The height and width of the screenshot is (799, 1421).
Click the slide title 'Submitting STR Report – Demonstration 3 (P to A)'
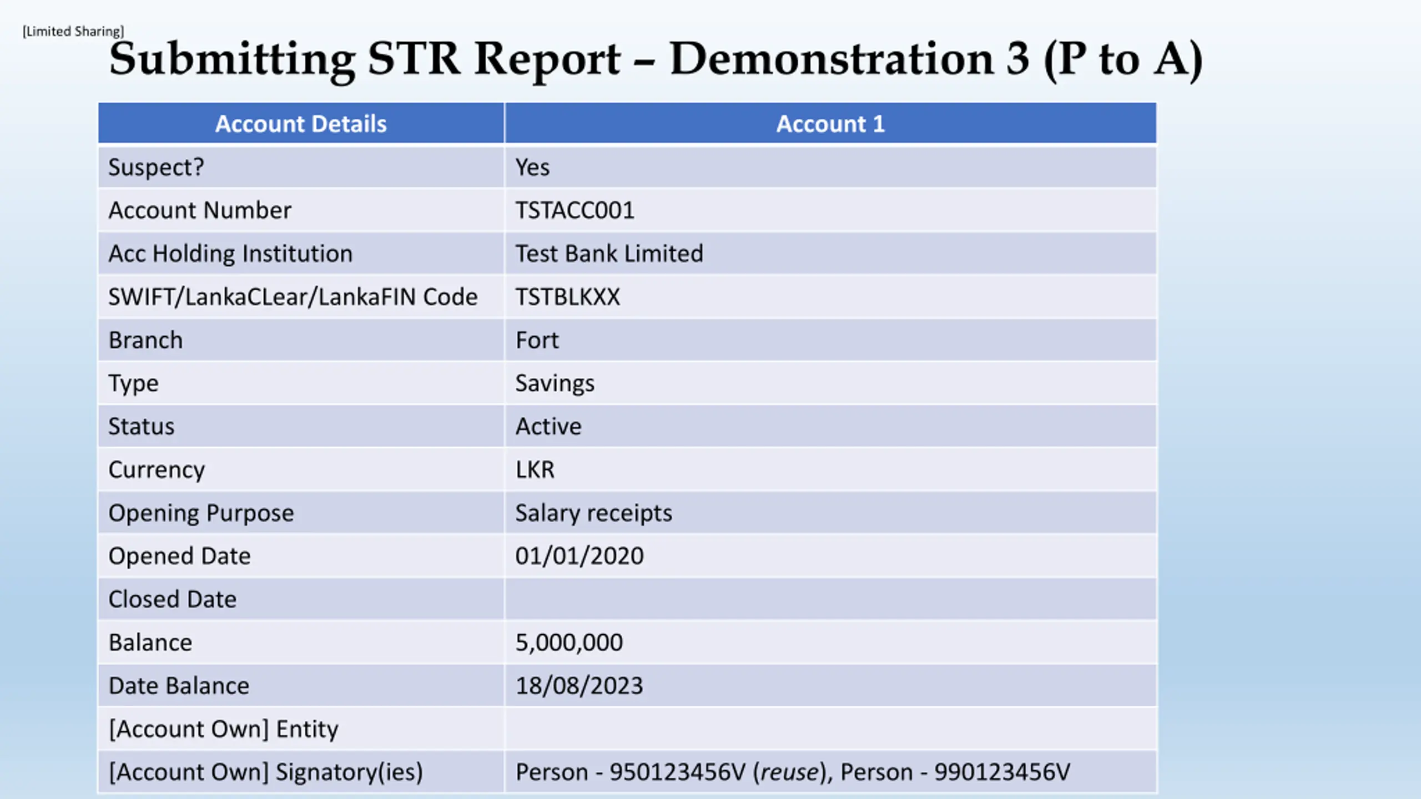tap(656, 60)
